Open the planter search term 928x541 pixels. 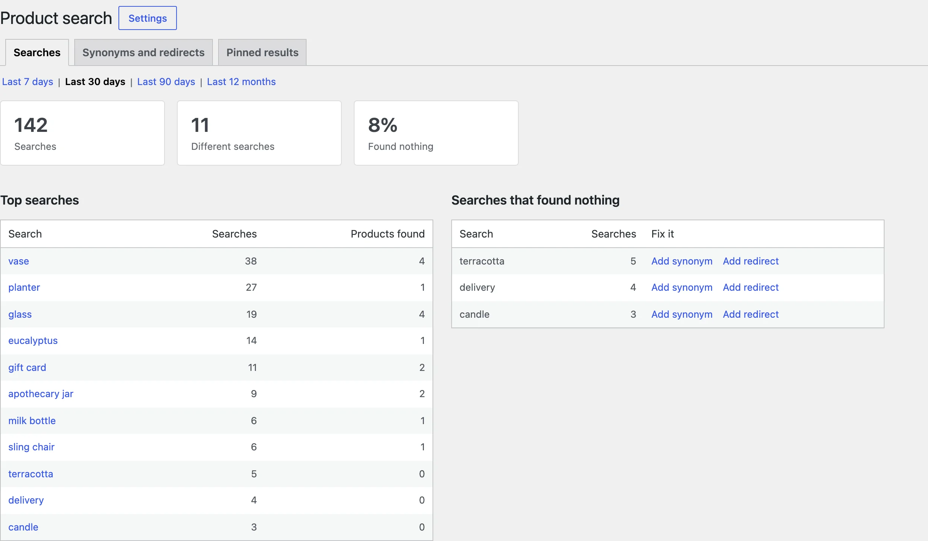point(24,287)
